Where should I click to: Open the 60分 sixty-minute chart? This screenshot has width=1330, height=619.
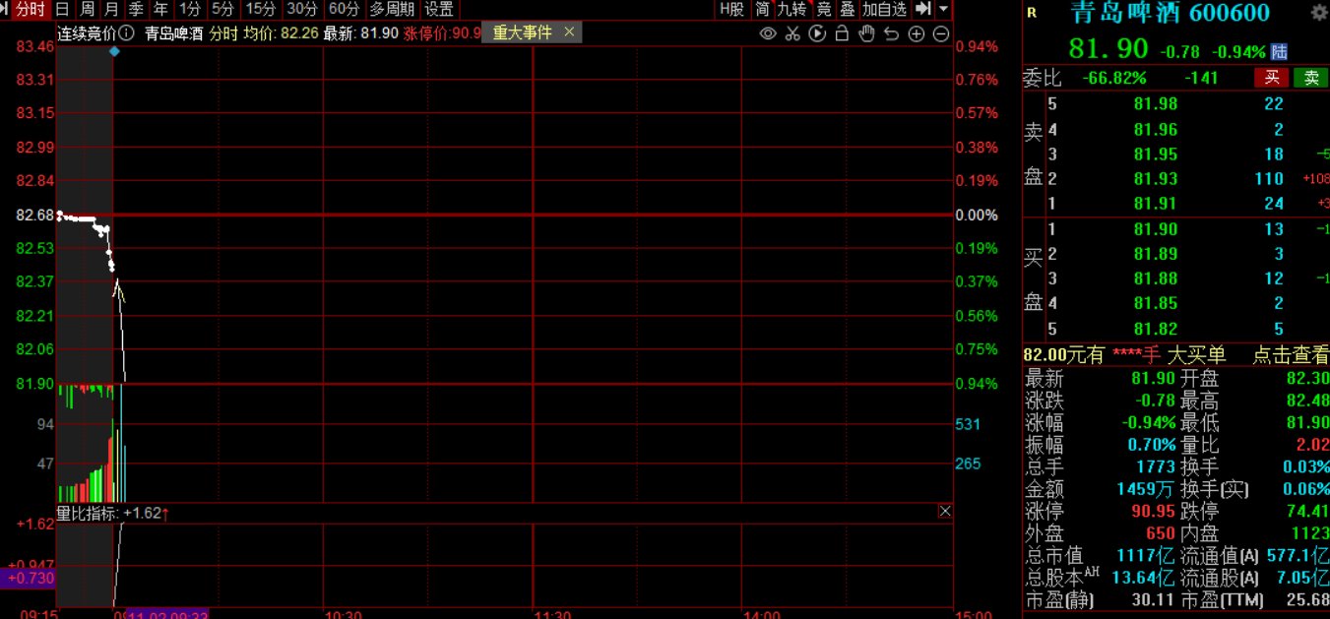[344, 9]
